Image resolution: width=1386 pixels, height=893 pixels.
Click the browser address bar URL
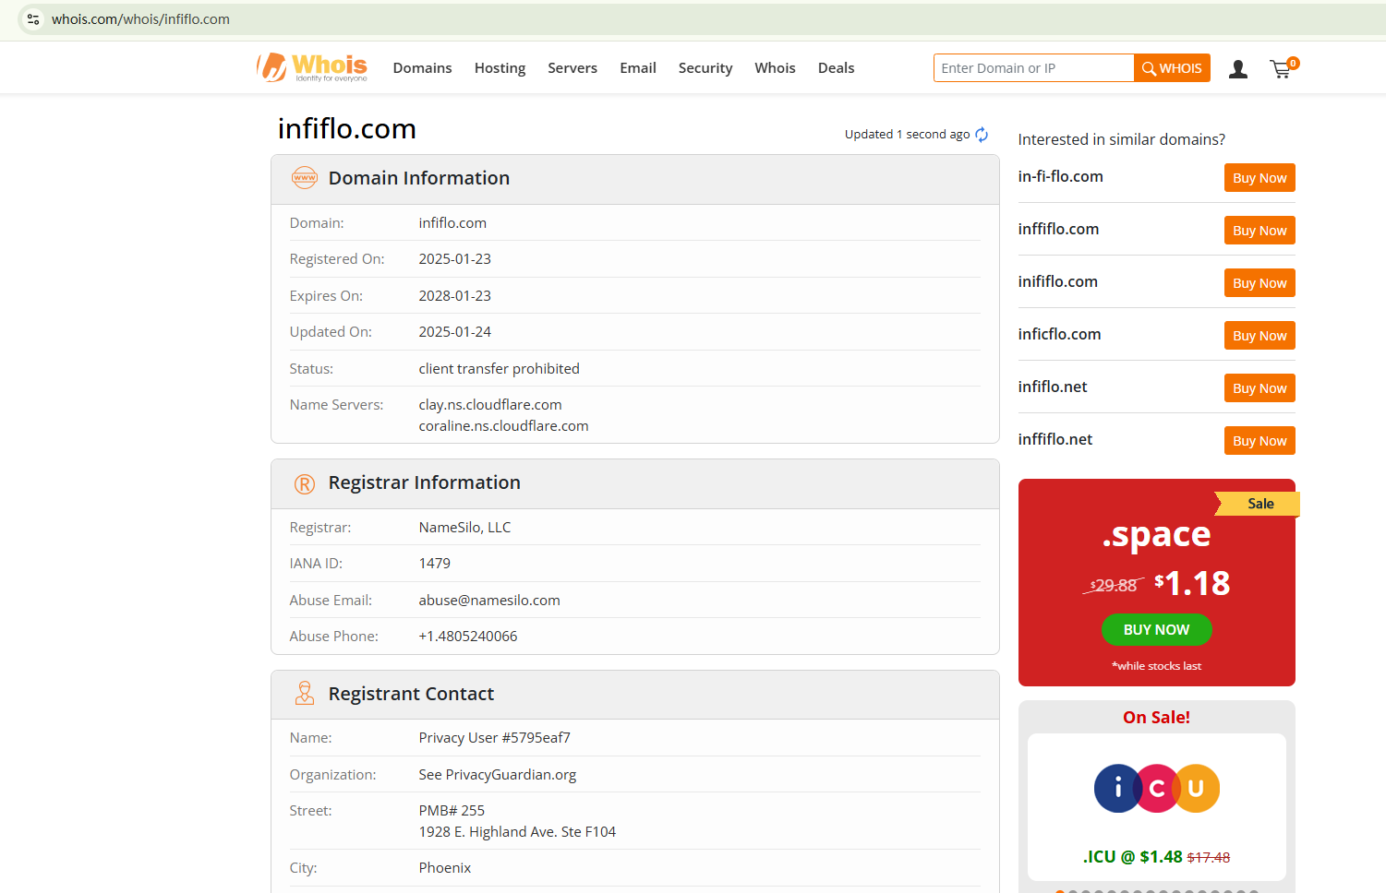(140, 19)
